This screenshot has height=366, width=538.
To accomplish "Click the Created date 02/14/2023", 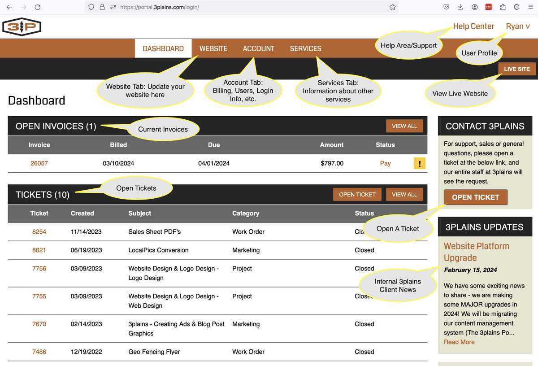I will pos(87,324).
